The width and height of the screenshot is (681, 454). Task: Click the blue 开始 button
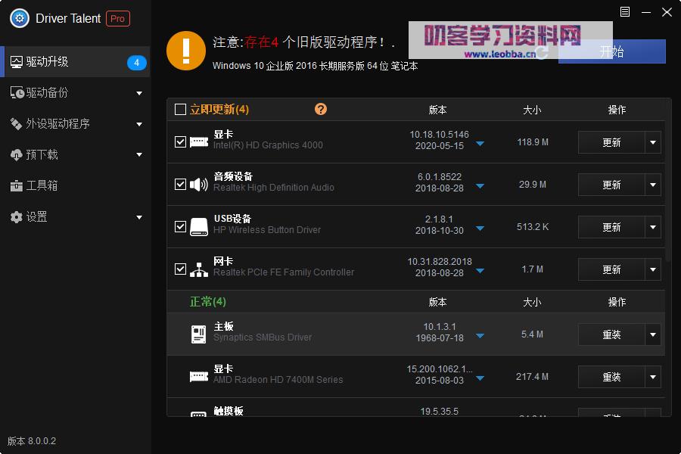click(x=611, y=51)
